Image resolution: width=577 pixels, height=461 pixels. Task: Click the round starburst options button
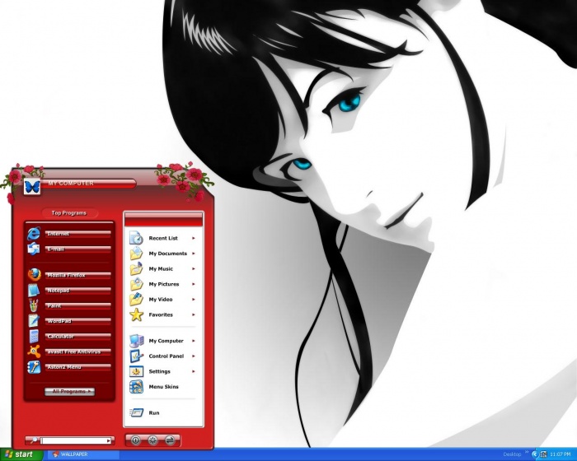pyautogui.click(x=152, y=440)
